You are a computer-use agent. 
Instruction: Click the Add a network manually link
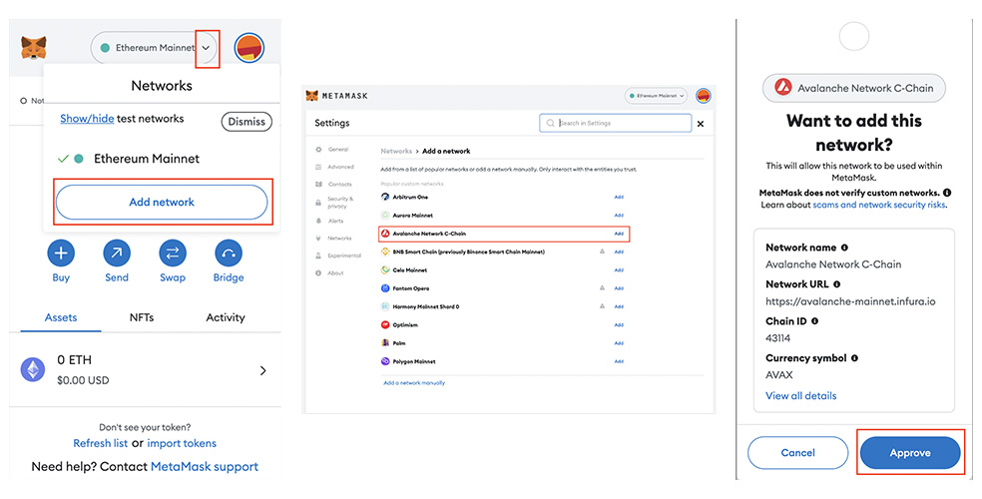click(x=414, y=382)
